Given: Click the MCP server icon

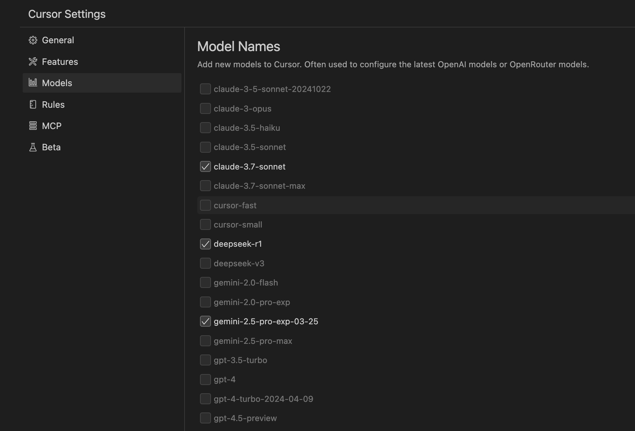Looking at the screenshot, I should [x=33, y=126].
